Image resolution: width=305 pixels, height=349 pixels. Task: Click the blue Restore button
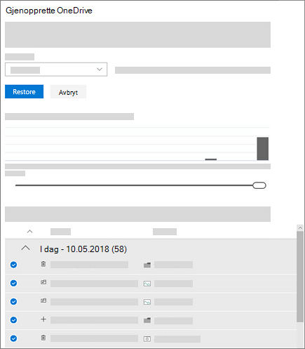click(x=24, y=91)
